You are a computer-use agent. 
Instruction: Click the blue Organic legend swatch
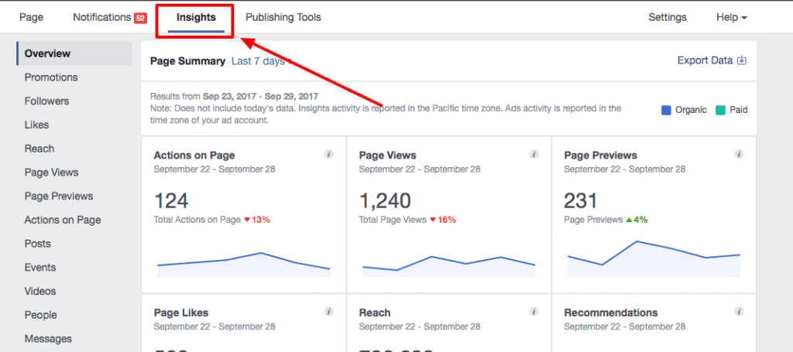point(666,110)
